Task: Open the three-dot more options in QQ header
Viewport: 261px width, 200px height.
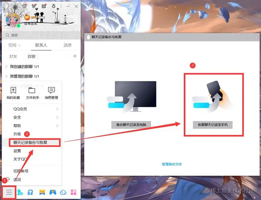Action: pos(61,6)
